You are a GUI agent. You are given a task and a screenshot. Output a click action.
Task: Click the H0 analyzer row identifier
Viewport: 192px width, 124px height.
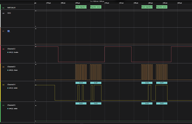(3, 8)
